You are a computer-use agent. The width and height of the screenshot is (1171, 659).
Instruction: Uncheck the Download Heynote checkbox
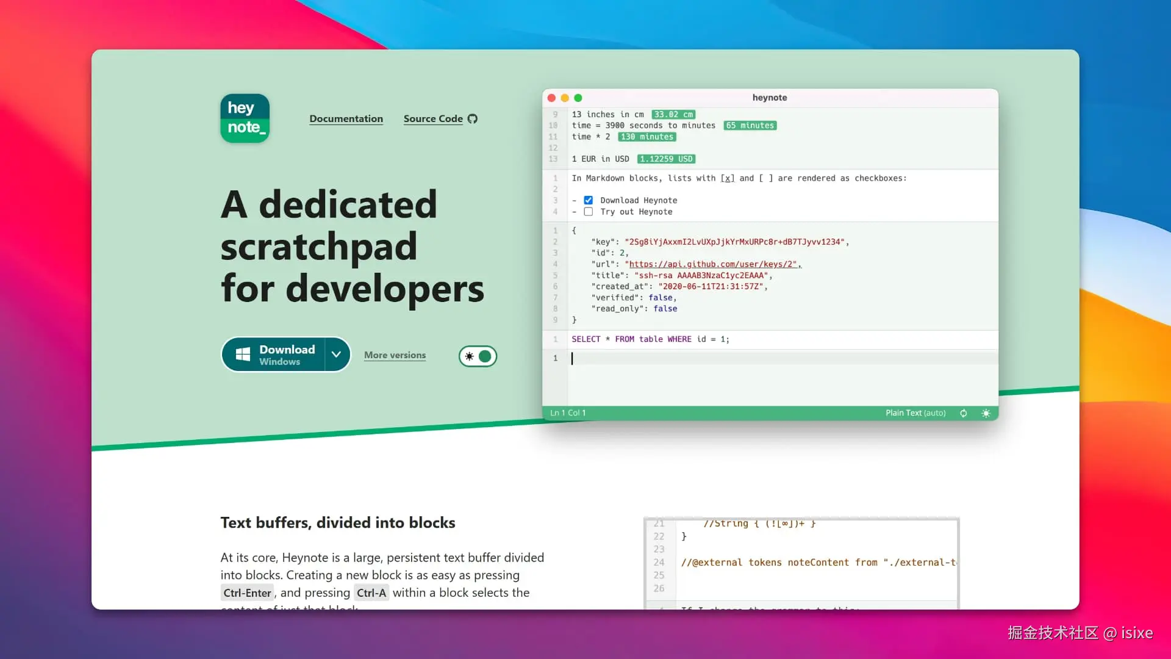[589, 200]
